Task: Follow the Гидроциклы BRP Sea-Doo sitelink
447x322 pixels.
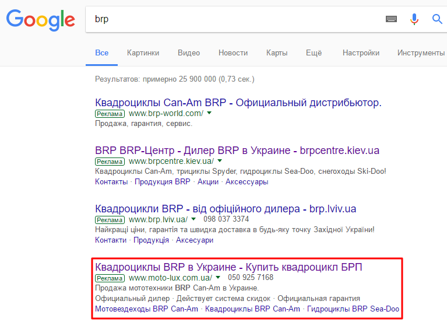Action: pos(353,309)
